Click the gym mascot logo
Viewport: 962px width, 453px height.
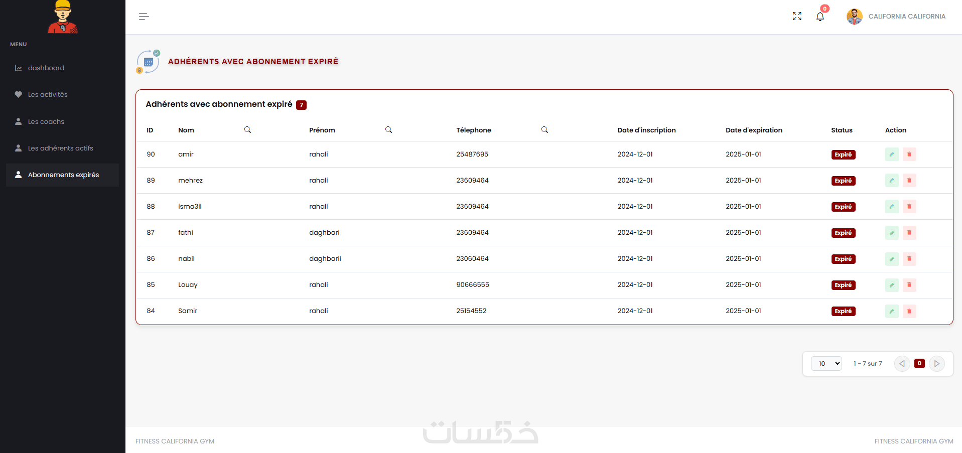coord(63,17)
